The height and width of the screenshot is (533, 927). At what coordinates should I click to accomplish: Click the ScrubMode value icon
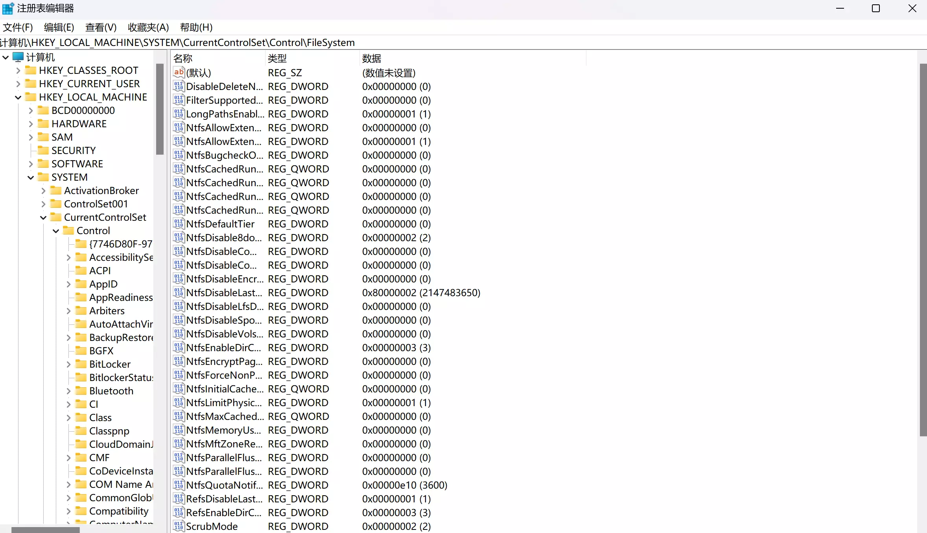pyautogui.click(x=179, y=526)
